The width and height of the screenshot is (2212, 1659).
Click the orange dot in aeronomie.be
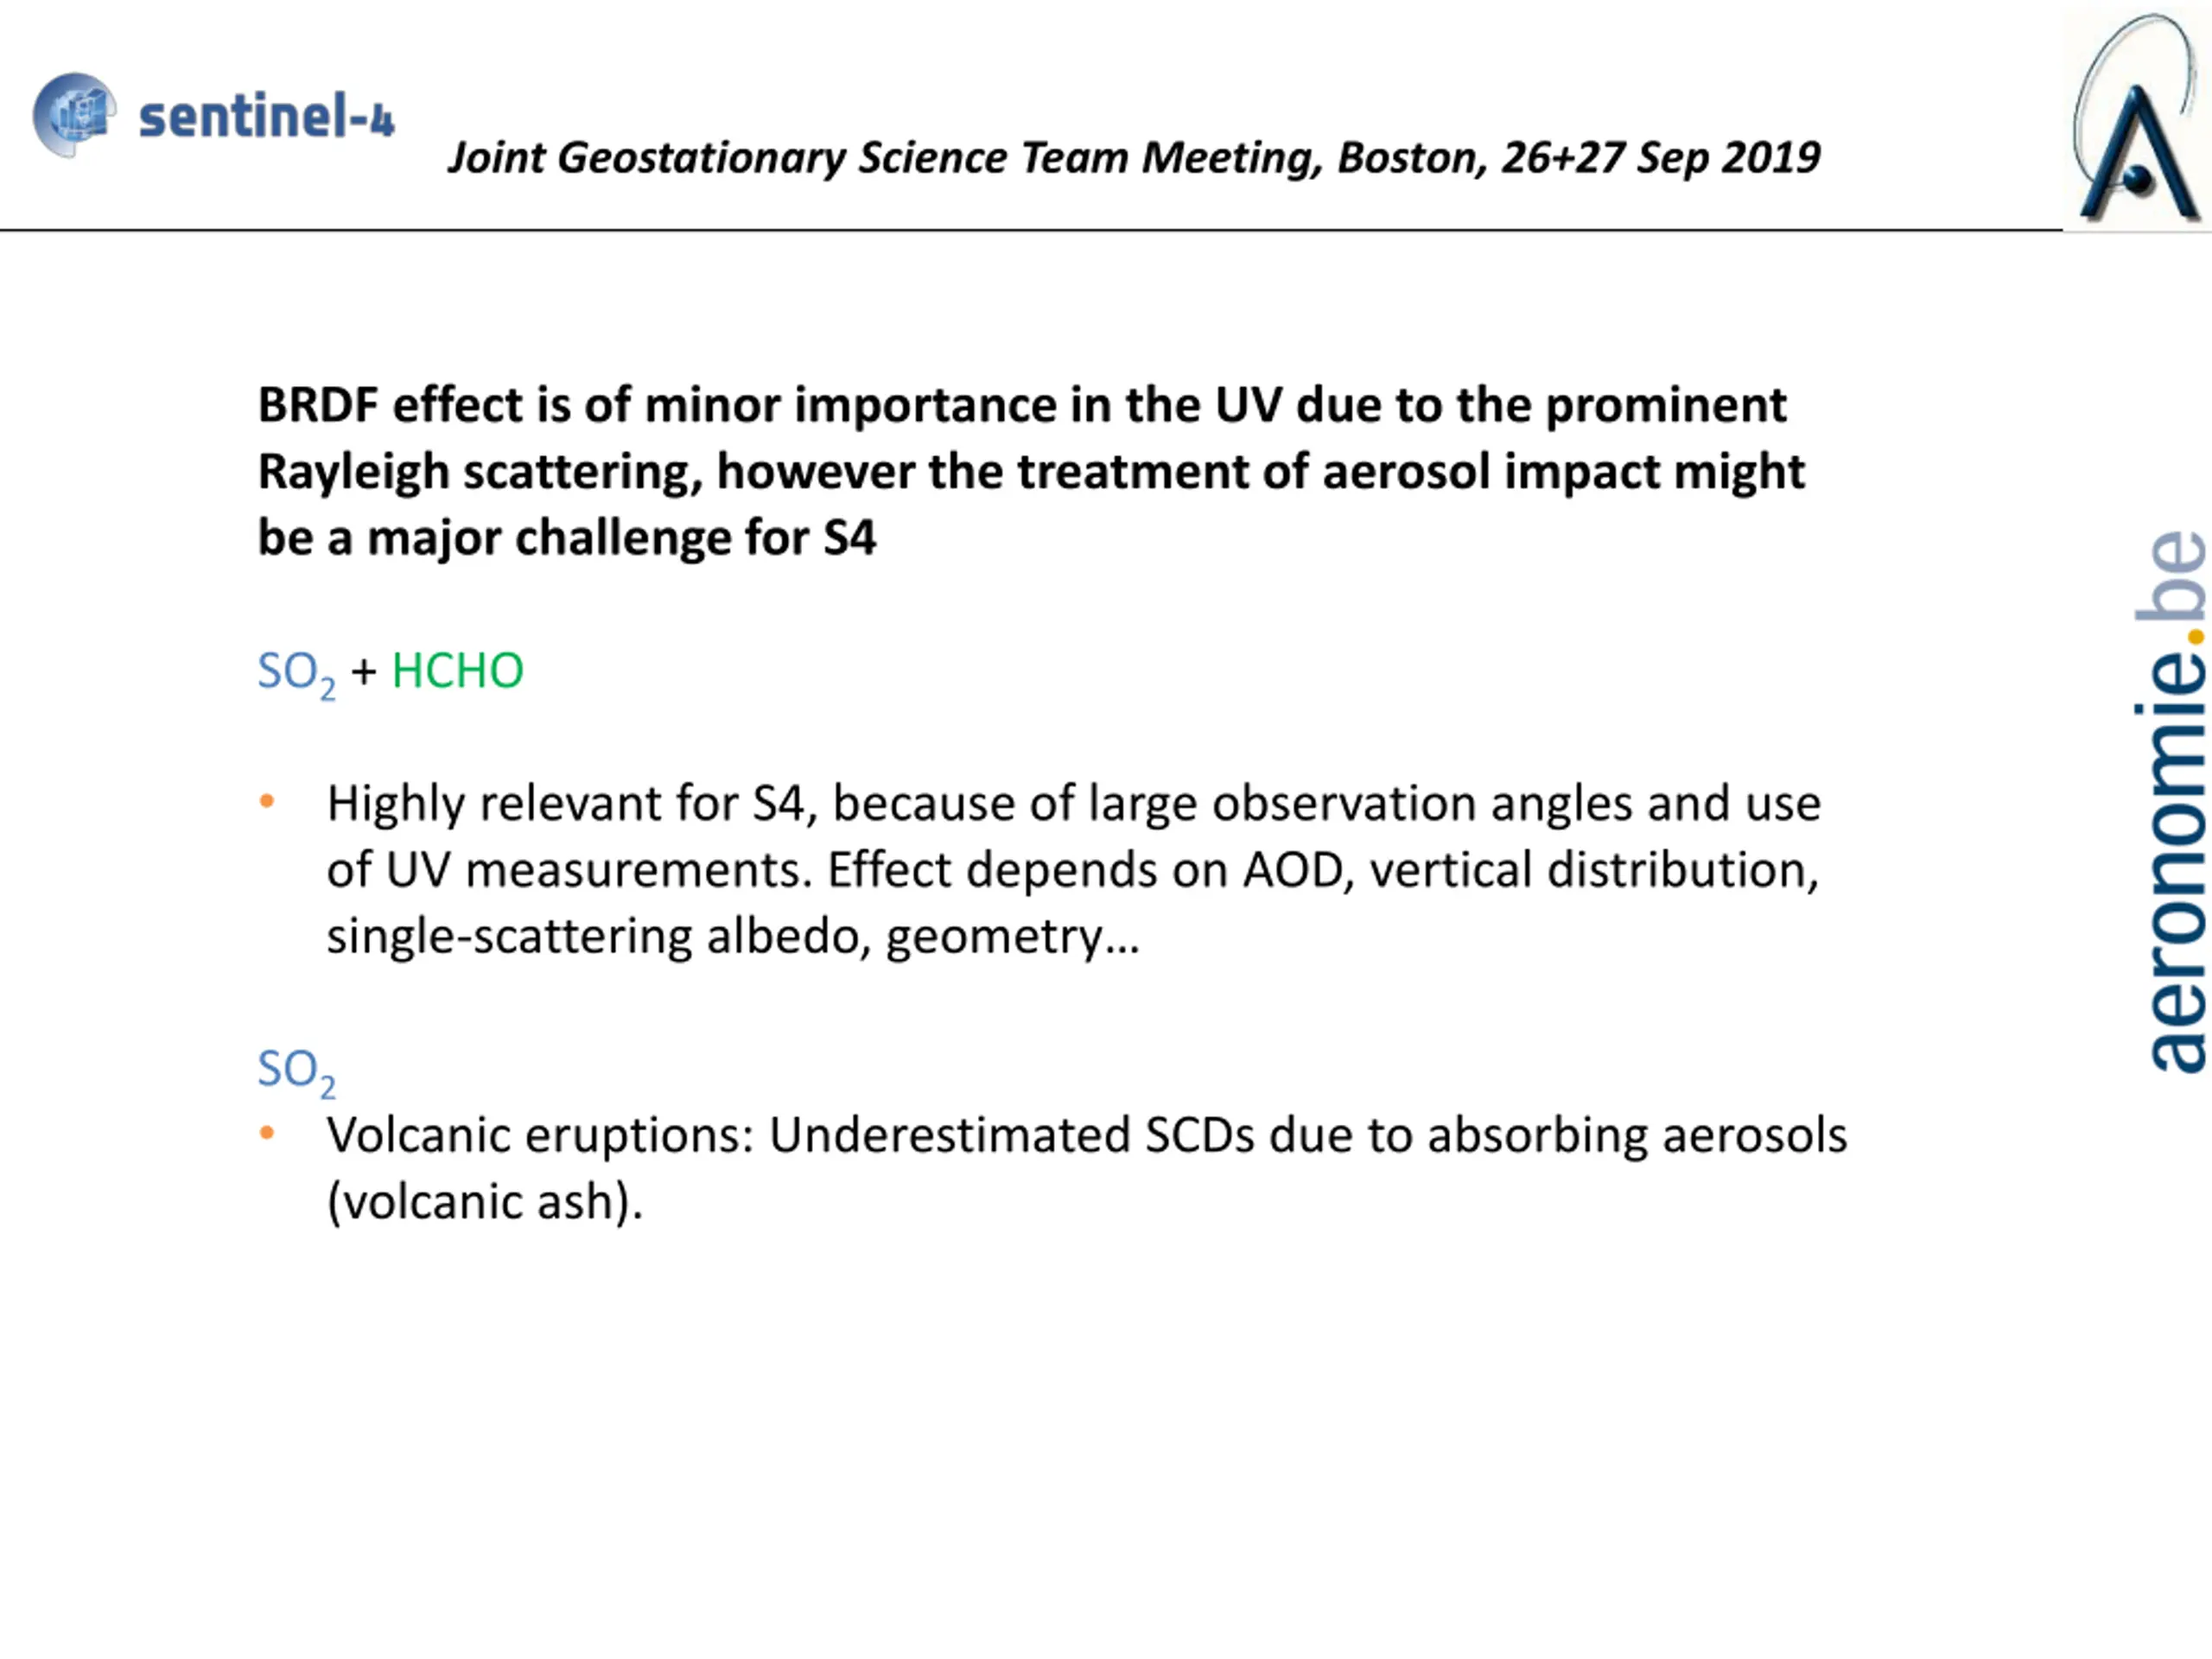click(x=2195, y=636)
